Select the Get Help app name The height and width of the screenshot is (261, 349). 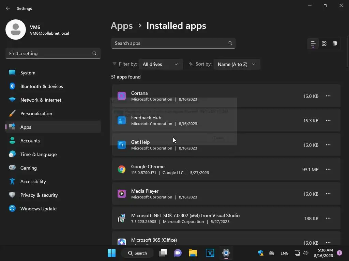(140, 142)
